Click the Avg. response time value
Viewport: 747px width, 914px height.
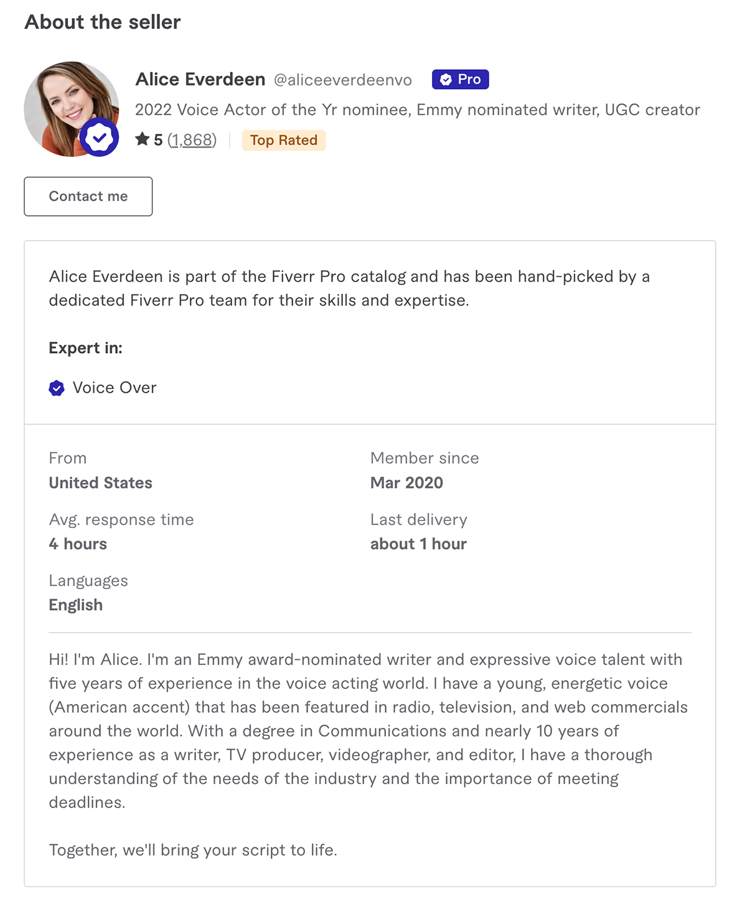click(x=78, y=544)
